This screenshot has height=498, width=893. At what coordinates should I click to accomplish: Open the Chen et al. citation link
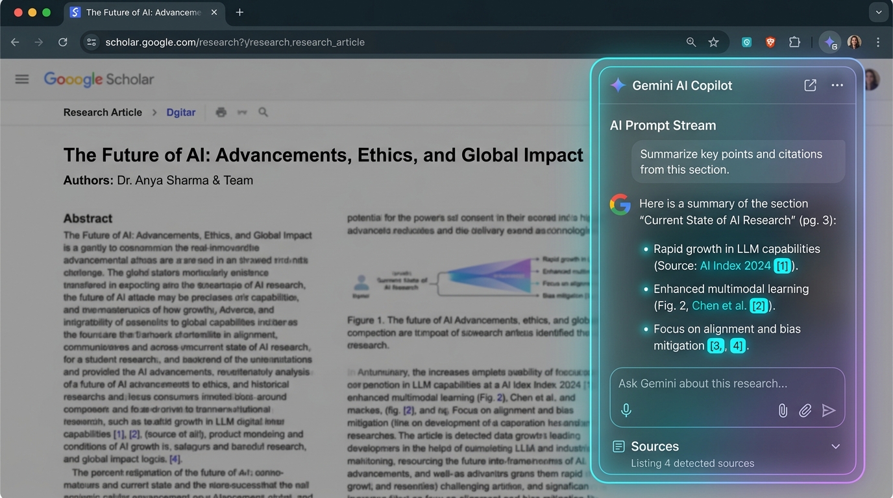(x=719, y=305)
